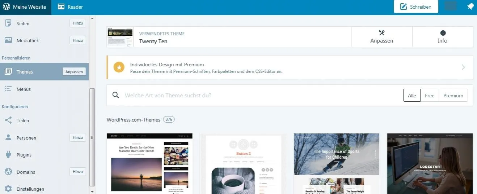Click the Seiten page icon

8,23
